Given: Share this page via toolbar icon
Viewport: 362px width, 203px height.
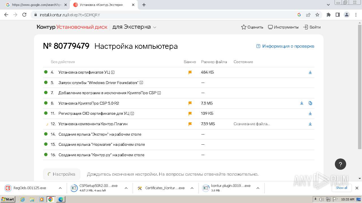Looking at the screenshot, I should pyautogui.click(x=308, y=15).
